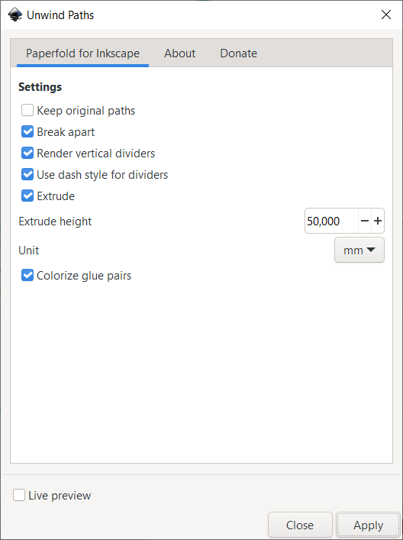Open the Unit mm dropdown
Viewport: 403px width, 540px height.
[359, 250]
